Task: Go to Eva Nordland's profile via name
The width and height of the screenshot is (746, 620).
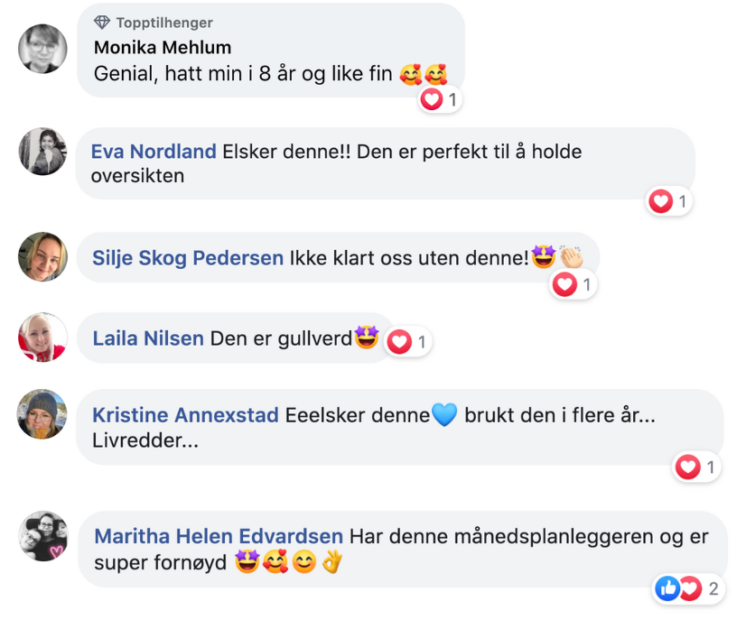Action: pyautogui.click(x=154, y=151)
